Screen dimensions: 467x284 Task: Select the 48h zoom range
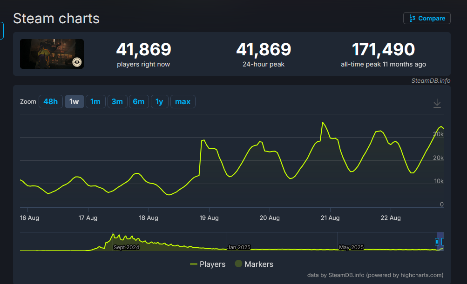51,102
